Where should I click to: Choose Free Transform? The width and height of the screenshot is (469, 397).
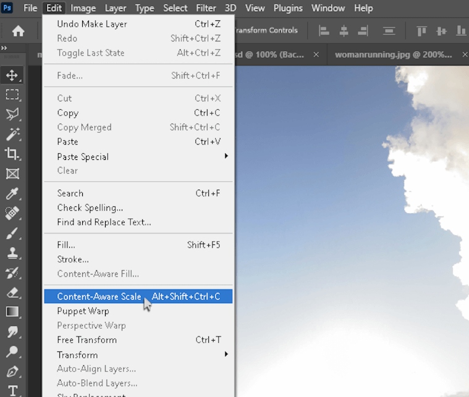point(138,340)
